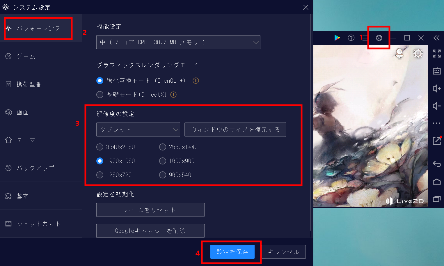Increase emulator volume

[437, 88]
